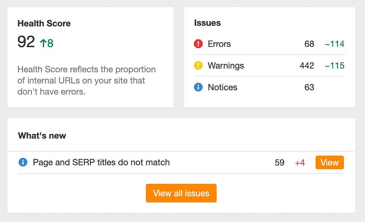Click the Health Score value 92
This screenshot has width=365, height=222.
tap(26, 42)
